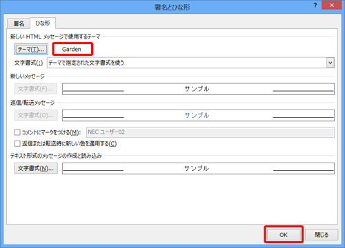Open 文字書式(N)... for plain text messages
This screenshot has width=345, height=248.
coord(36,169)
